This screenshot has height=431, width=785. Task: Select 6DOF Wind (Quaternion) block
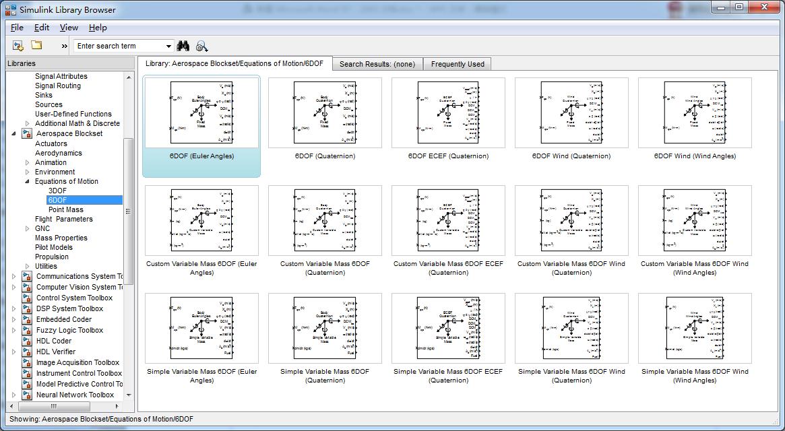click(x=571, y=120)
